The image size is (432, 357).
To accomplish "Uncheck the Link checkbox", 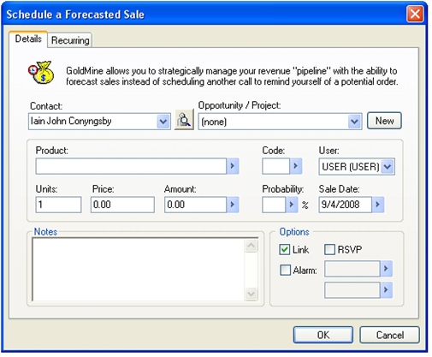I will (285, 249).
